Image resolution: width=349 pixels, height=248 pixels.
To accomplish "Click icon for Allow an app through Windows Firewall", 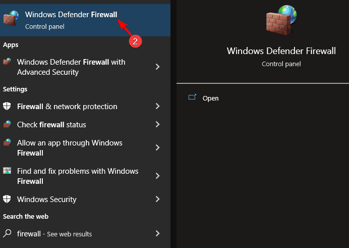I will pos(7,143).
